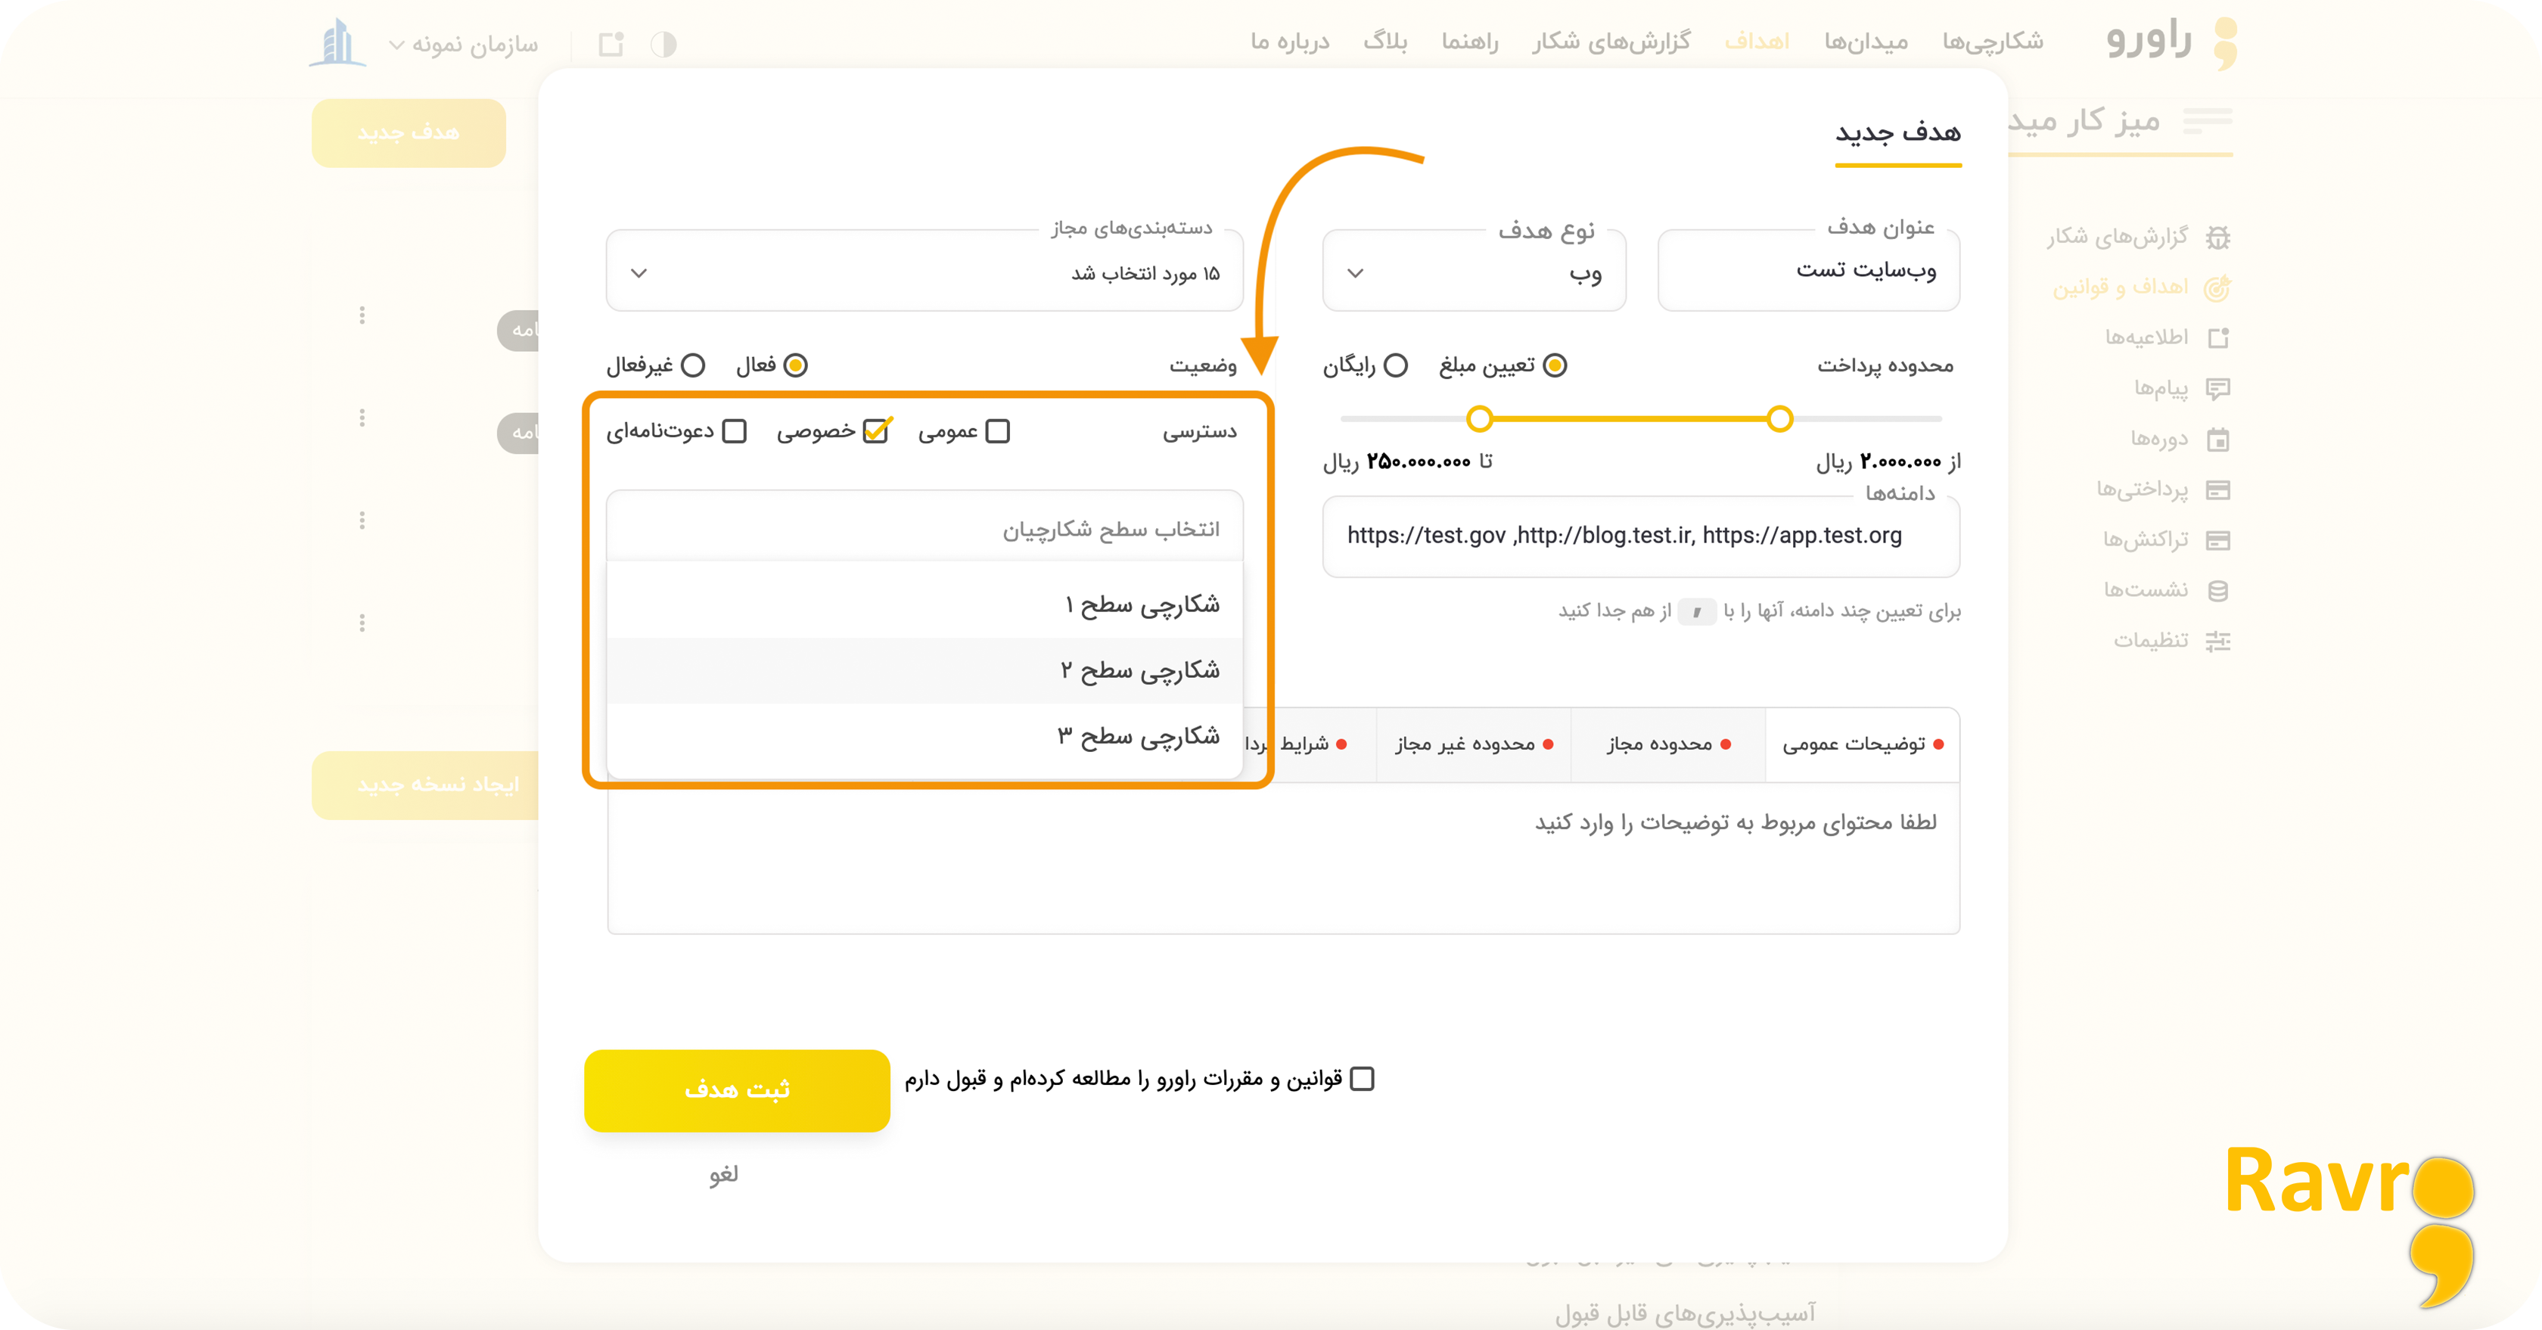Click the hamburger menu icon near میز کار

click(2207, 120)
